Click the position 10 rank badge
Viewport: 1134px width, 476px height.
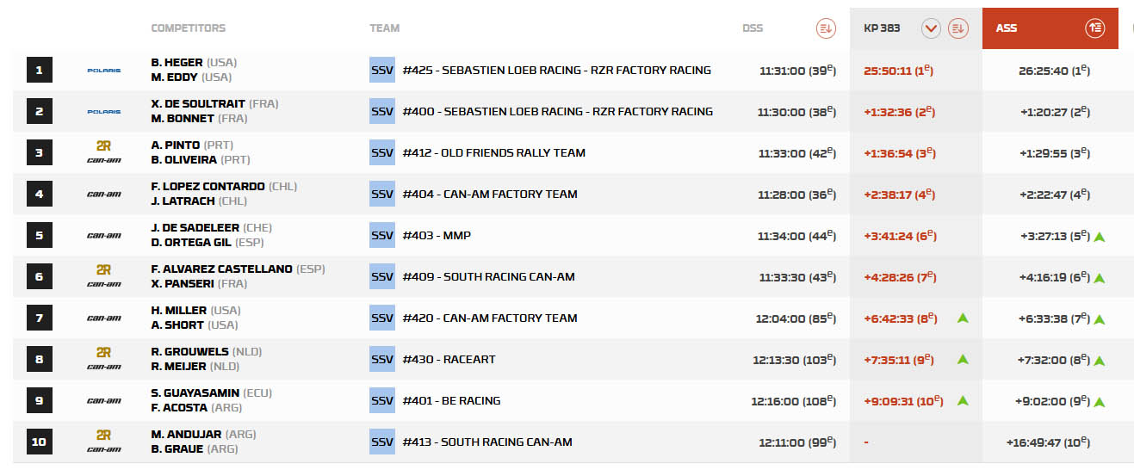[x=39, y=442]
